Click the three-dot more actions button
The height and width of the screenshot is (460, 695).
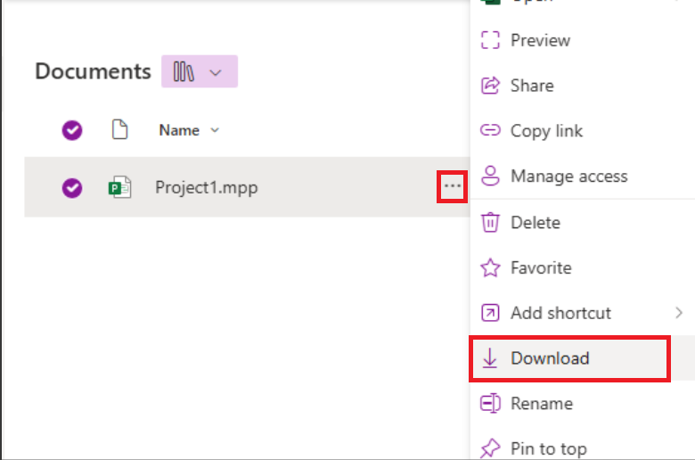(x=452, y=186)
